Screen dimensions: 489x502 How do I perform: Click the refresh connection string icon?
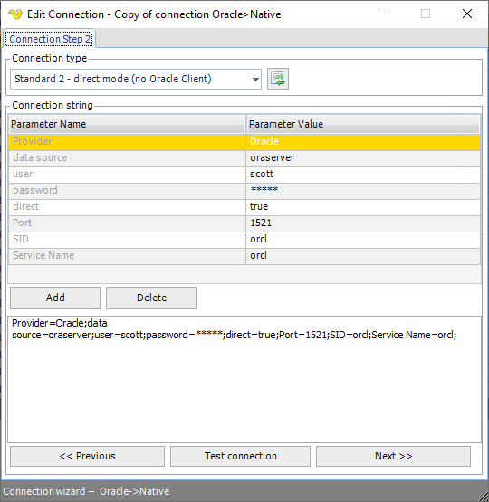278,79
